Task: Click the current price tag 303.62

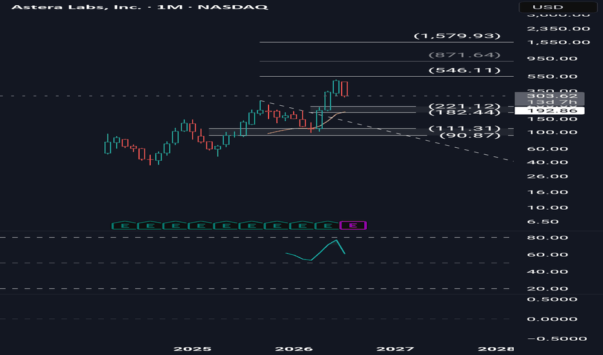Action: 549,96
